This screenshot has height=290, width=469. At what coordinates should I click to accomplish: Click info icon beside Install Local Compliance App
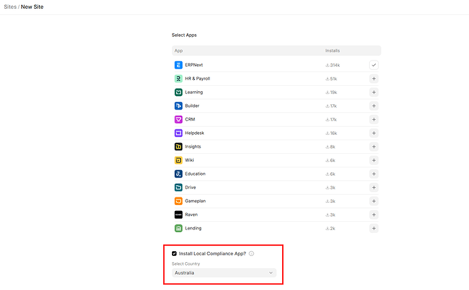[251, 253]
